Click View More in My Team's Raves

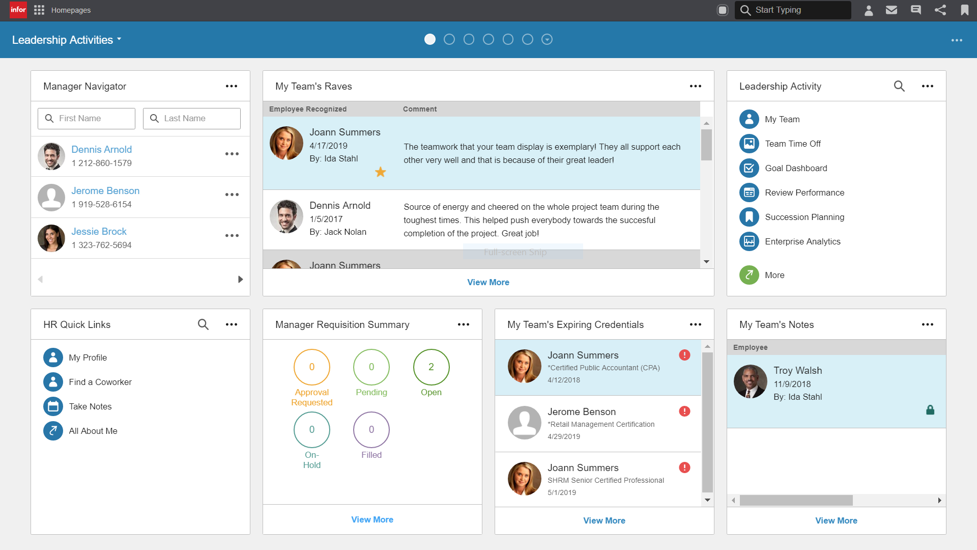(x=488, y=282)
